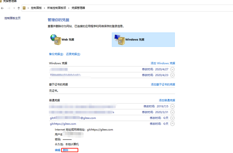
Task: Click 备份凭据(B) link
Action: [x=56, y=54]
